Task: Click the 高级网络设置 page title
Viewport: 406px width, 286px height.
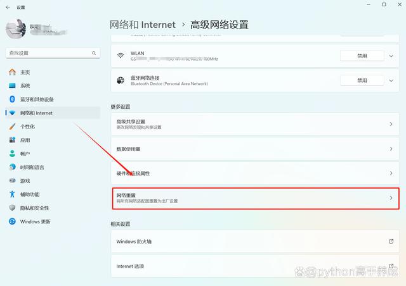Action: (x=219, y=25)
